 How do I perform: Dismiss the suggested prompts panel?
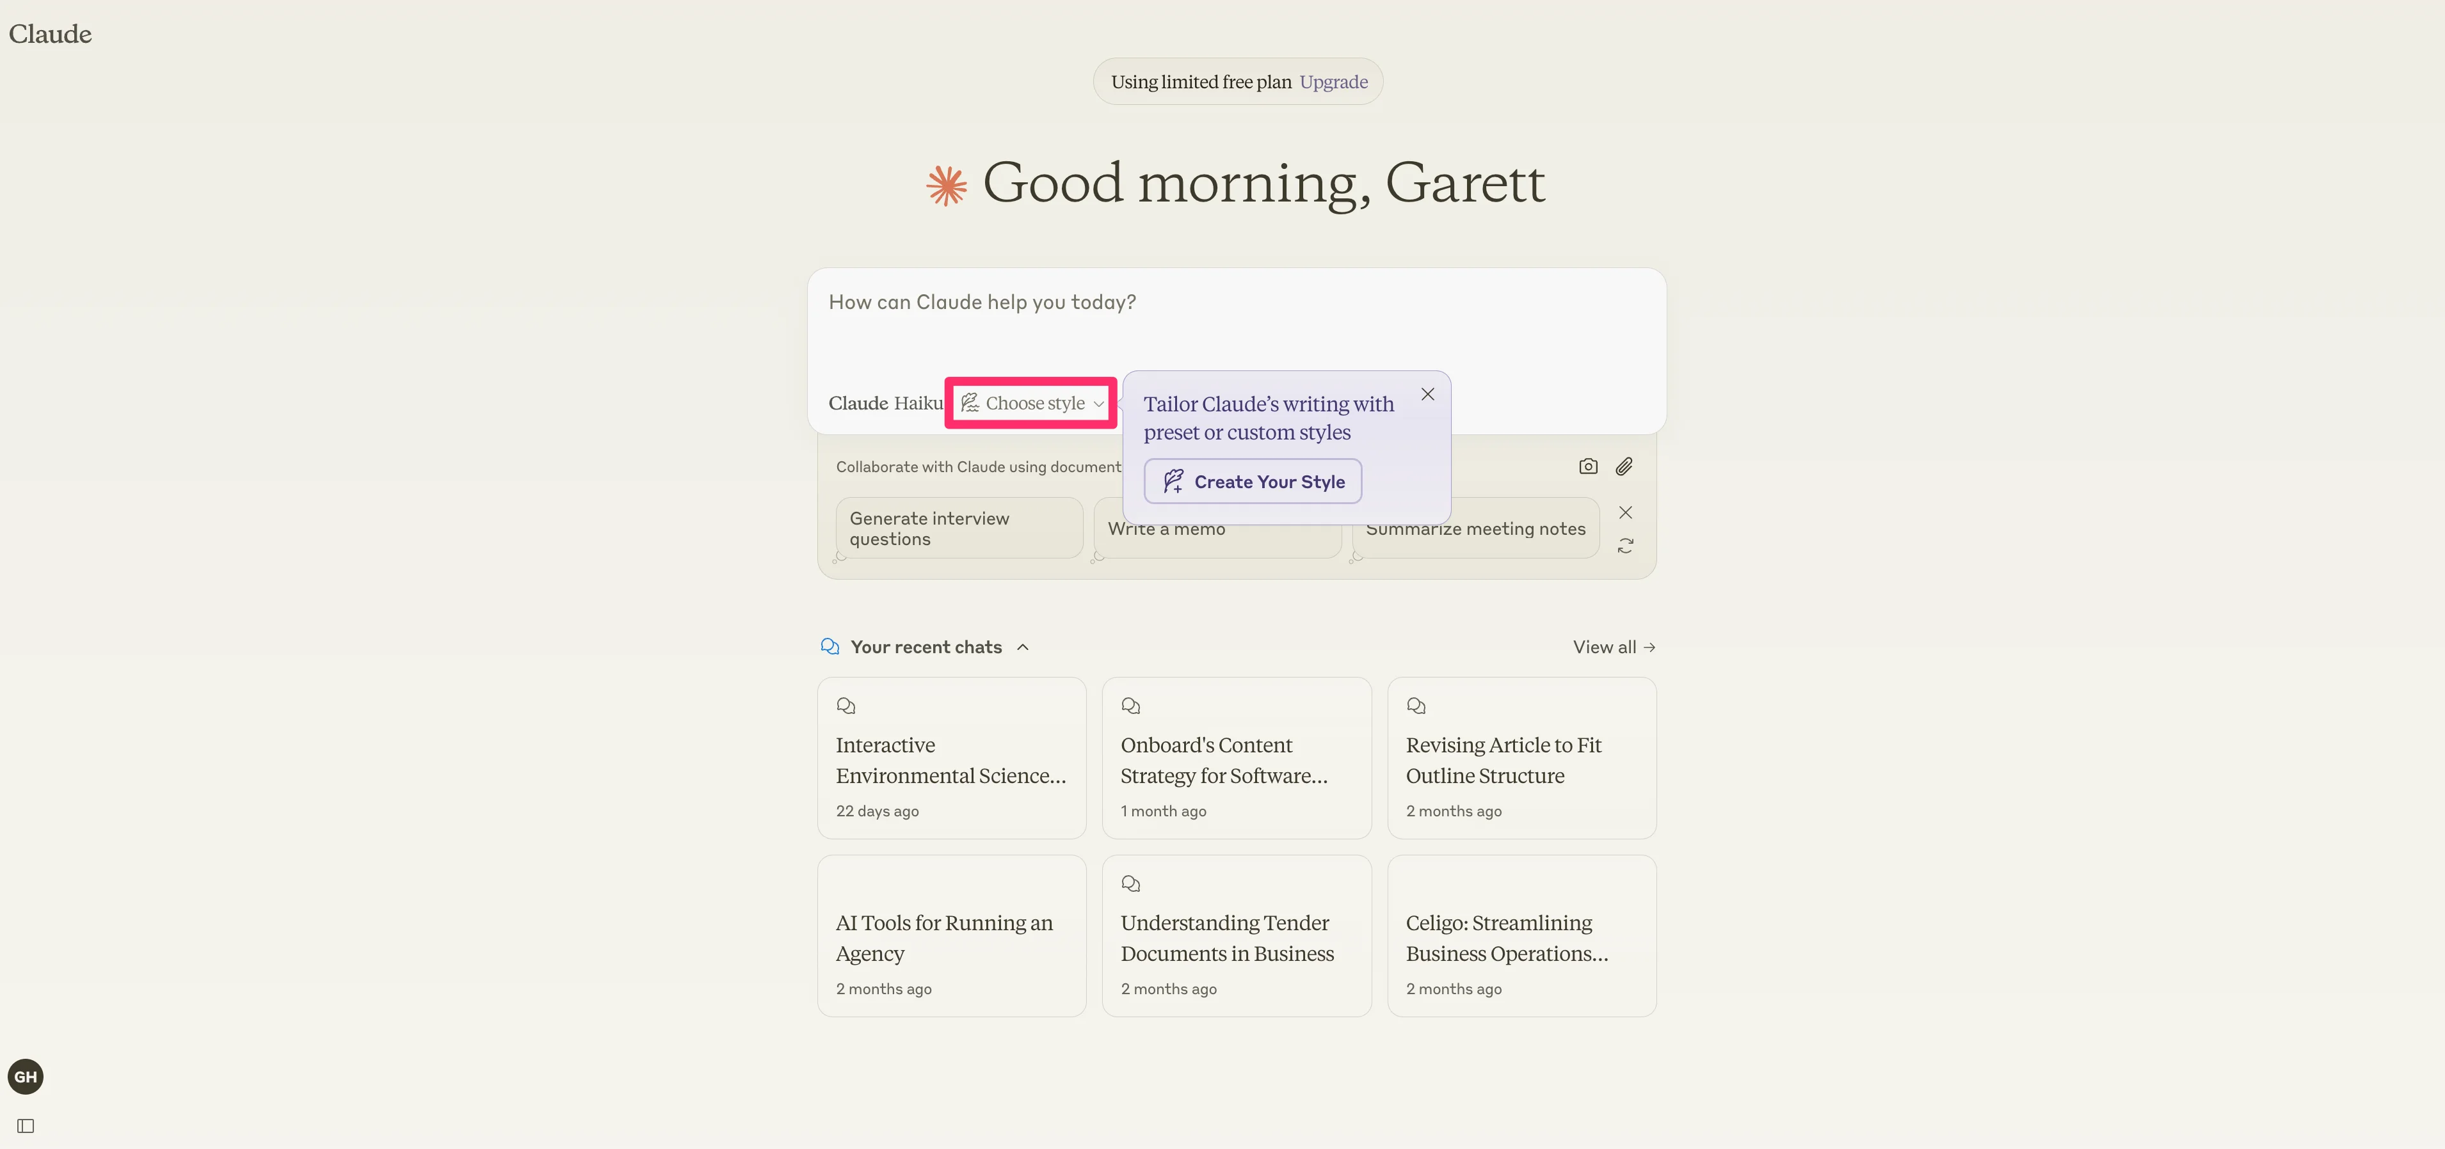(x=1625, y=512)
